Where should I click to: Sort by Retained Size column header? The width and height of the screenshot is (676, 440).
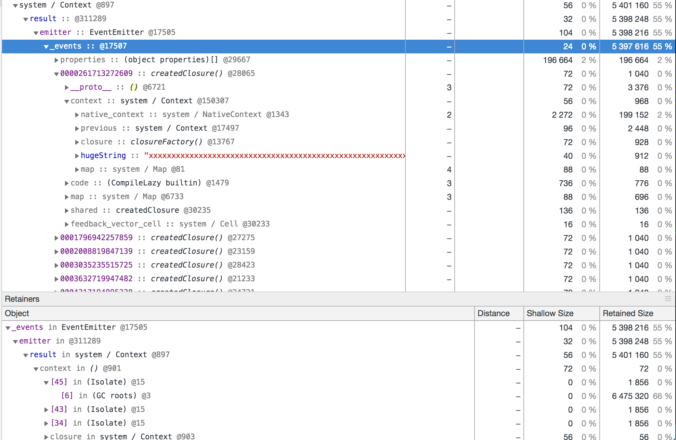tap(628, 313)
